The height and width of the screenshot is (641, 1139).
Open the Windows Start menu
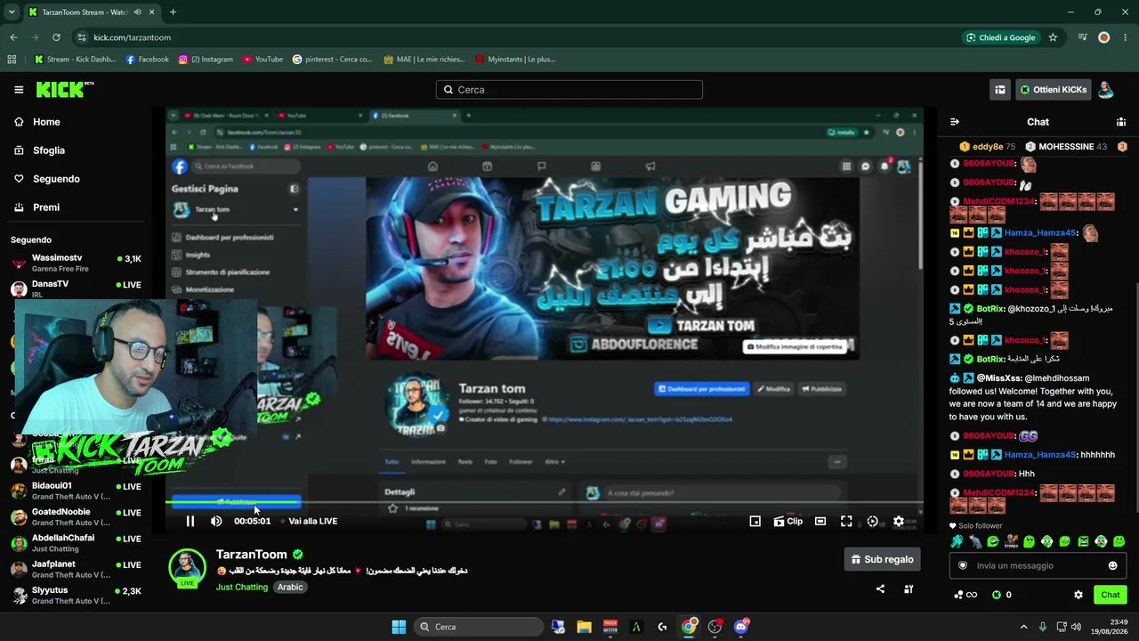click(x=399, y=627)
